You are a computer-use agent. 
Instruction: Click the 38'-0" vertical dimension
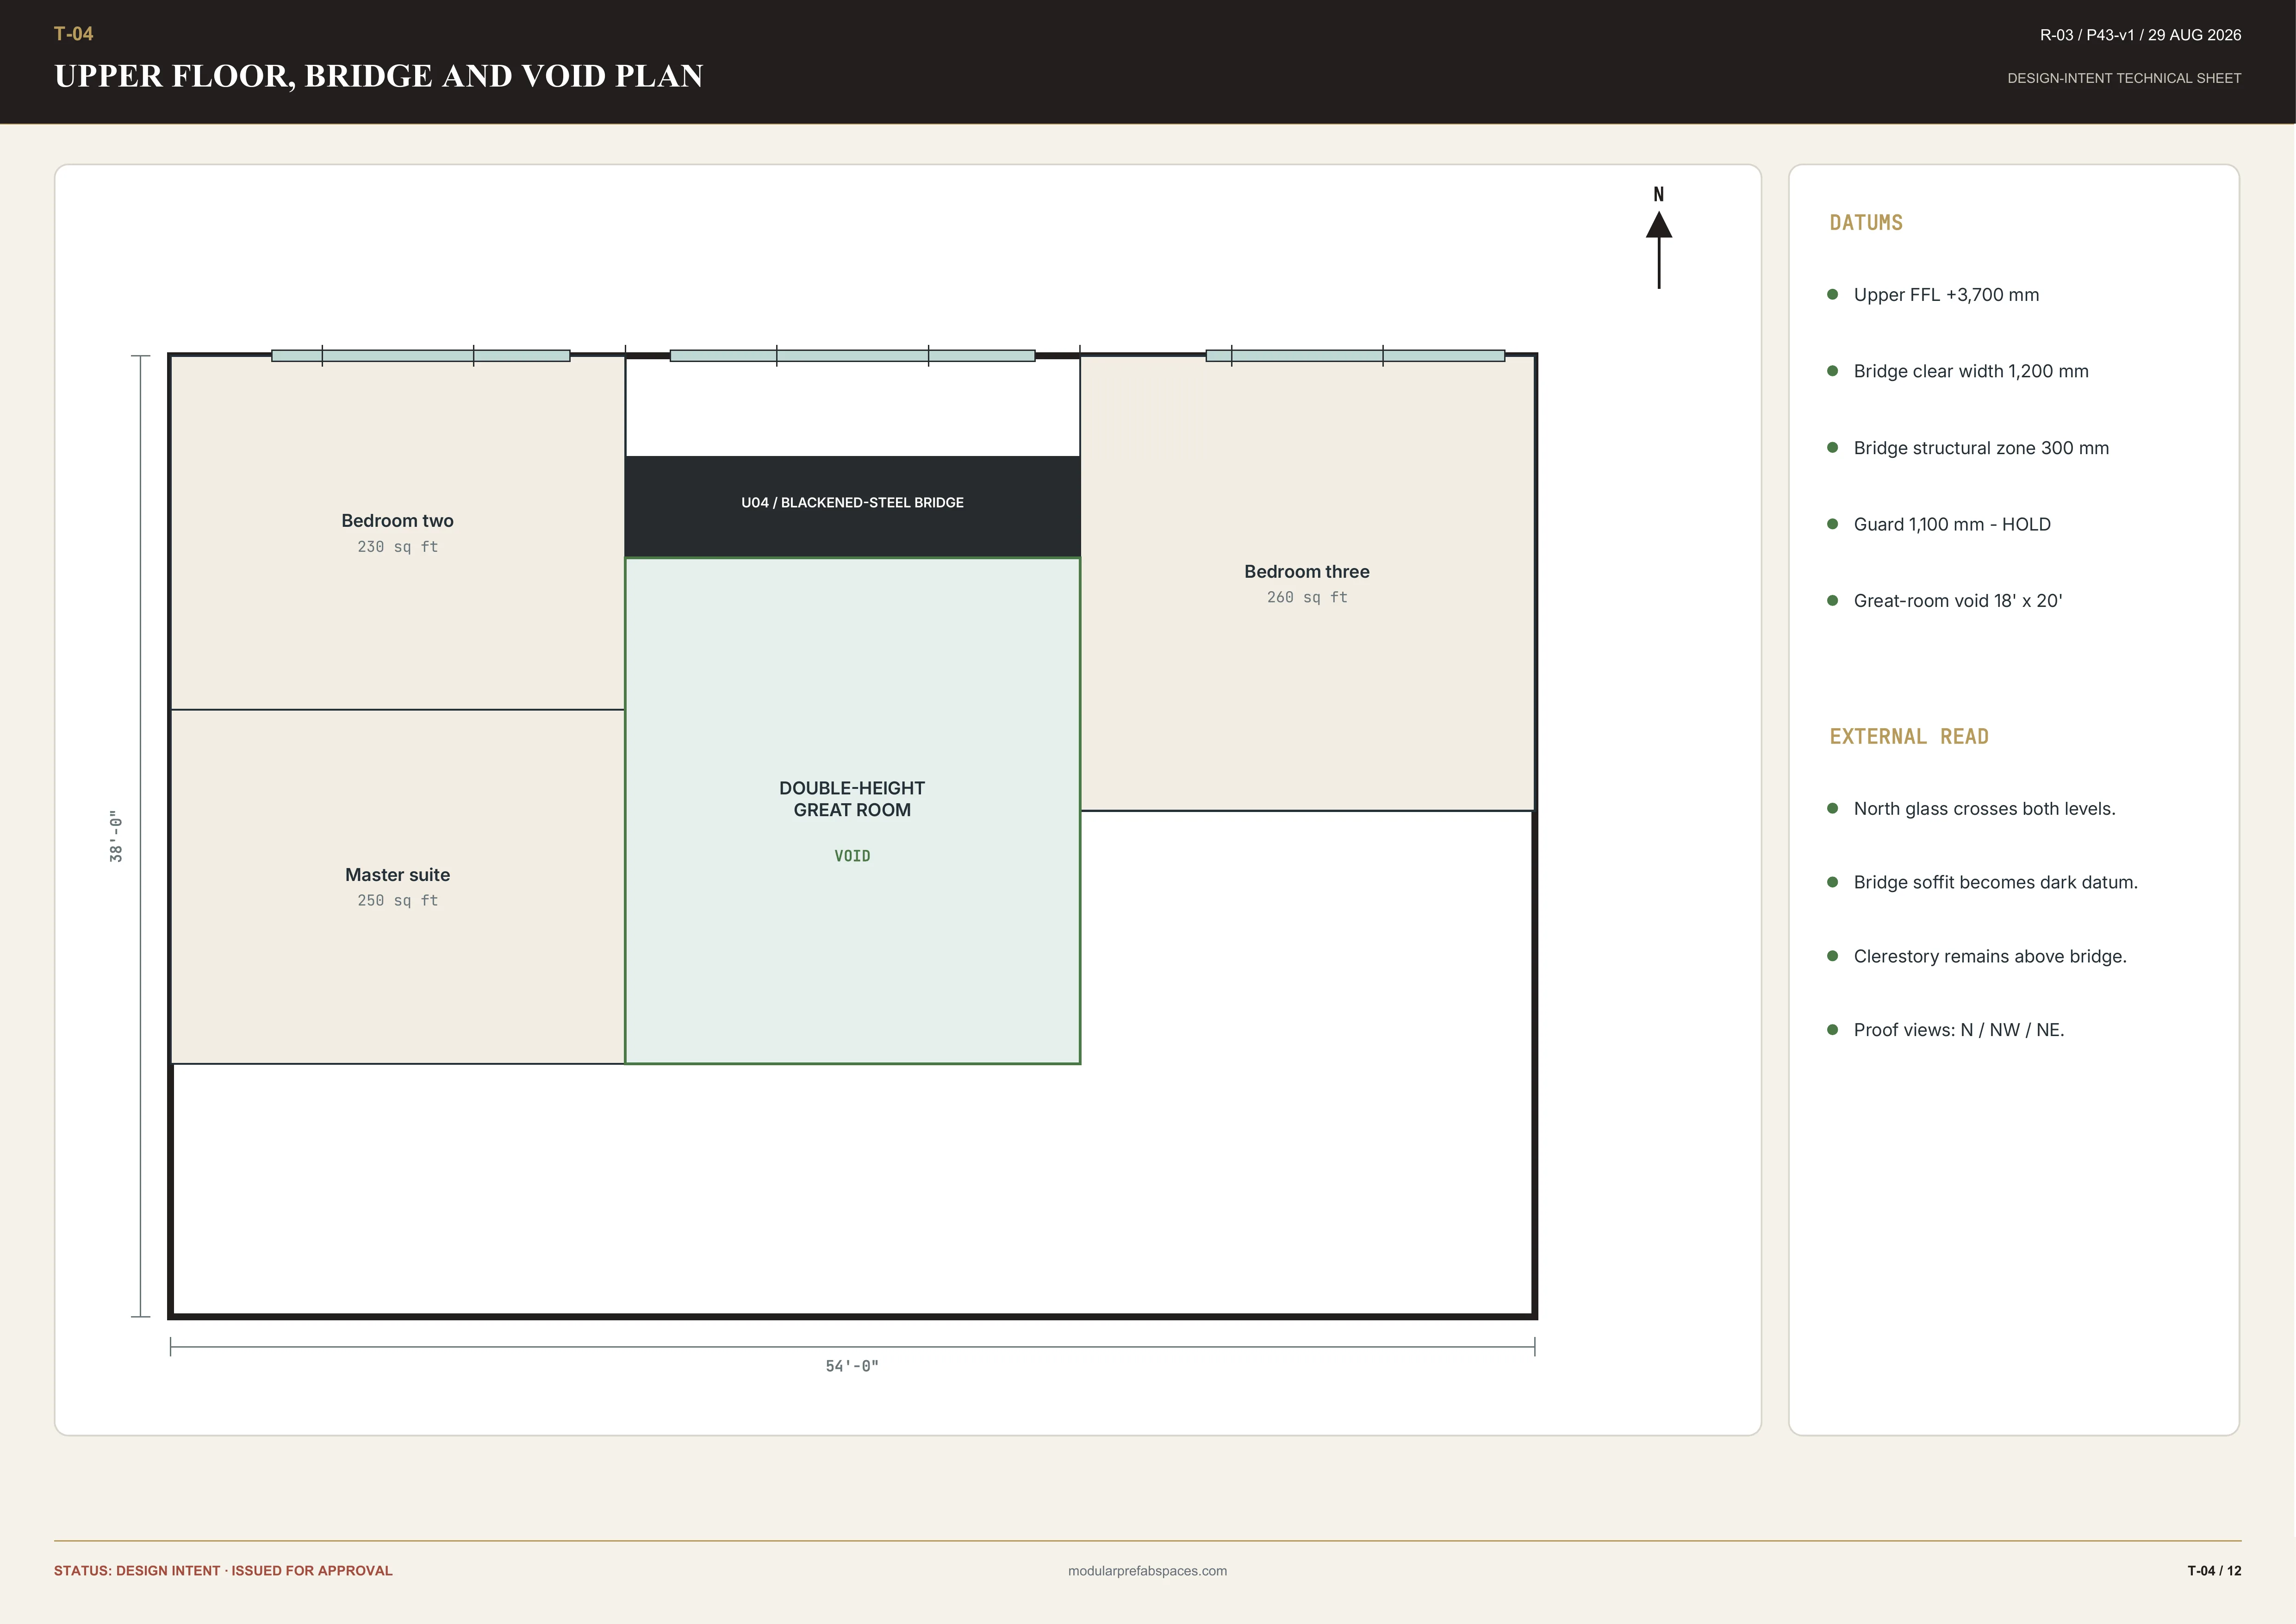click(116, 836)
